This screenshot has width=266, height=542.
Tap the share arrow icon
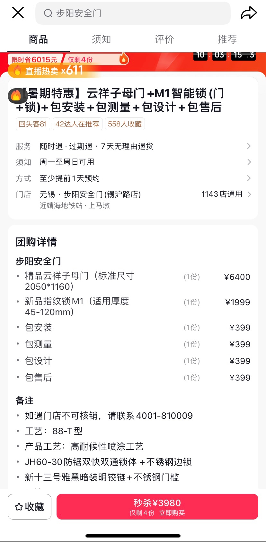coord(249,13)
